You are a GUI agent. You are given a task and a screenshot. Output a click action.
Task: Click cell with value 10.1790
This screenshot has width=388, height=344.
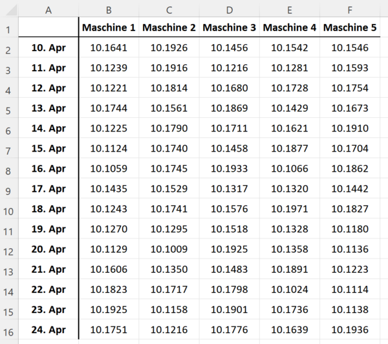pos(169,128)
